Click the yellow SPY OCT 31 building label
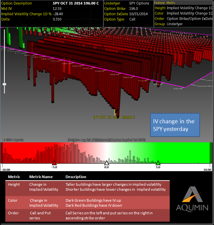The height and width of the screenshot is (225, 214). click(x=114, y=117)
